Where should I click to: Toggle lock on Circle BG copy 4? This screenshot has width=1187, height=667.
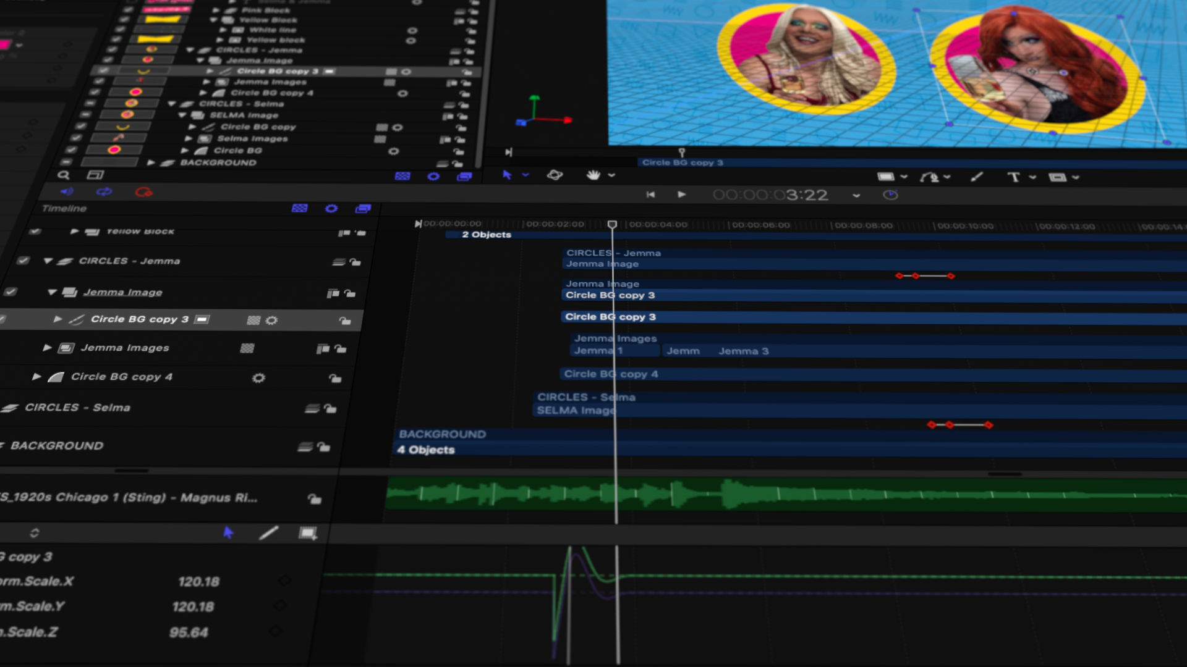(x=335, y=378)
